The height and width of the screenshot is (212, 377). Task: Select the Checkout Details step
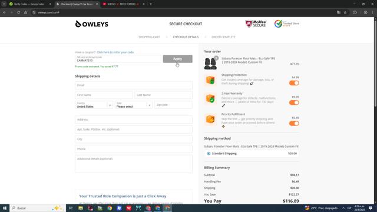pos(186,37)
